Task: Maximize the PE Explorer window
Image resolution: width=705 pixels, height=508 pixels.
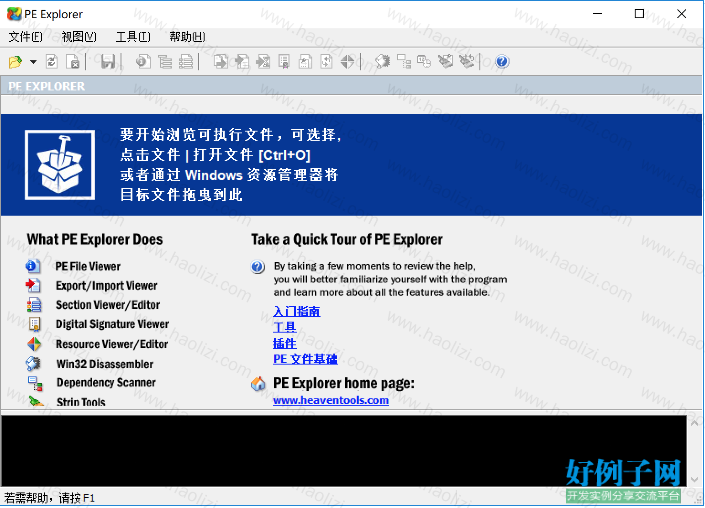Action: coord(639,14)
